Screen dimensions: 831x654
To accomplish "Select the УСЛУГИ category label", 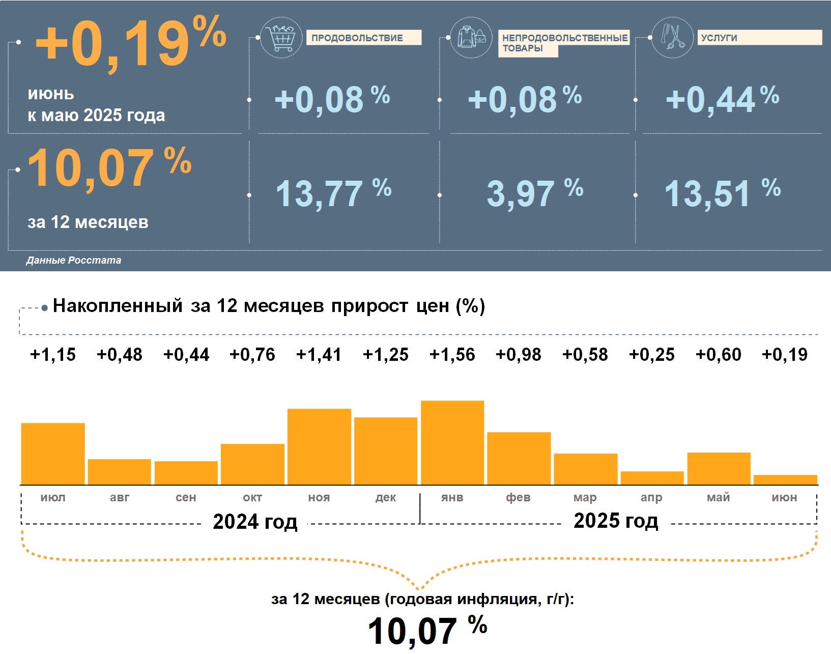I will coord(759,38).
